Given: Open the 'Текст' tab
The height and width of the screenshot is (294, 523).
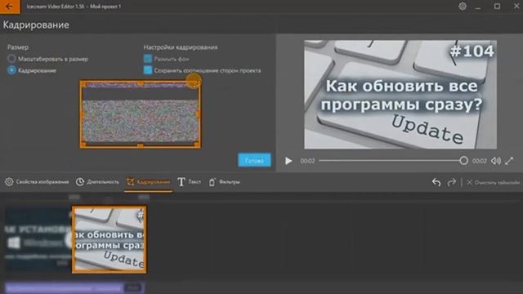Looking at the screenshot, I should coord(189,182).
